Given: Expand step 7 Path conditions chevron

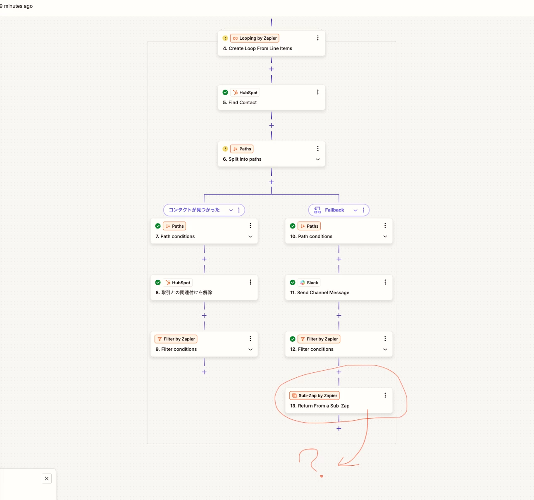Looking at the screenshot, I should (x=250, y=236).
